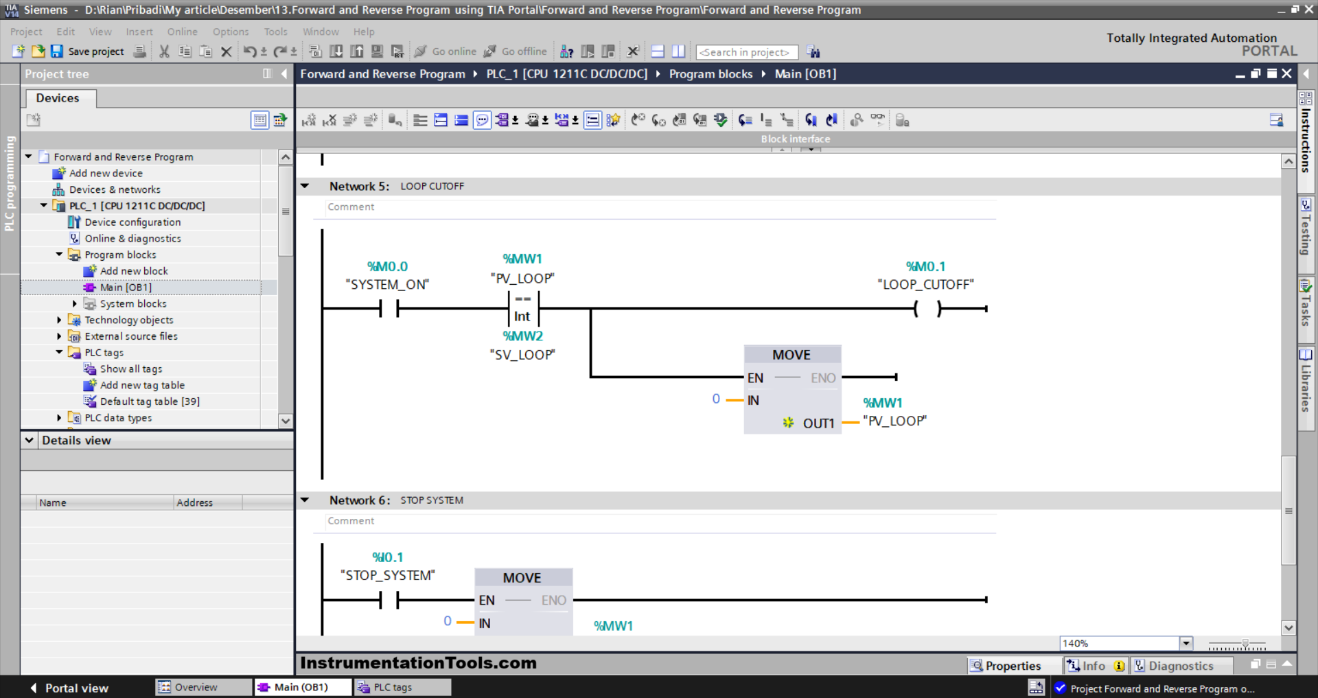Open PLC tags editor from bottom taskbar

[402, 687]
